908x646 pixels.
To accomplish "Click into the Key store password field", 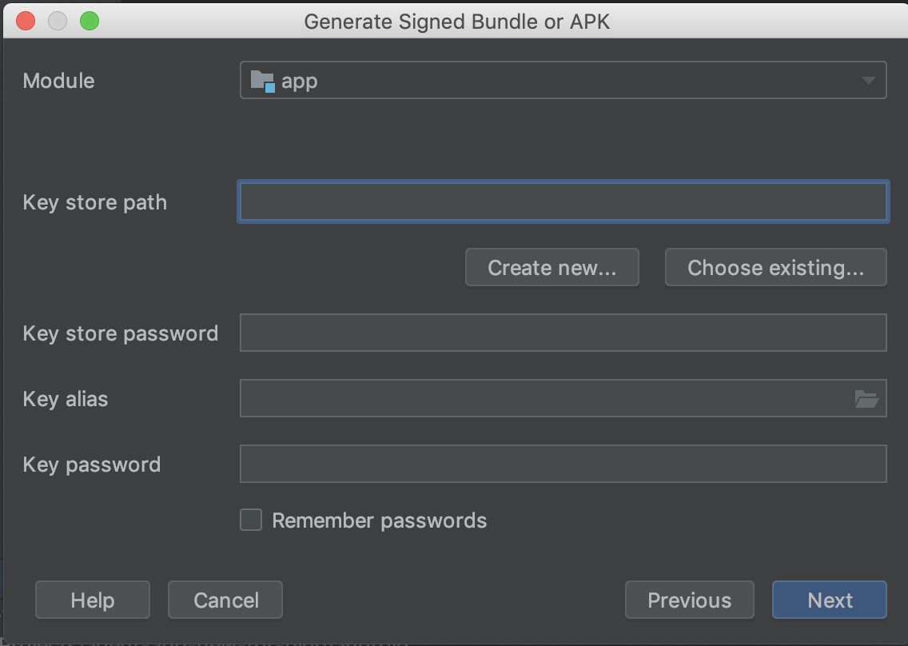I will click(x=563, y=333).
